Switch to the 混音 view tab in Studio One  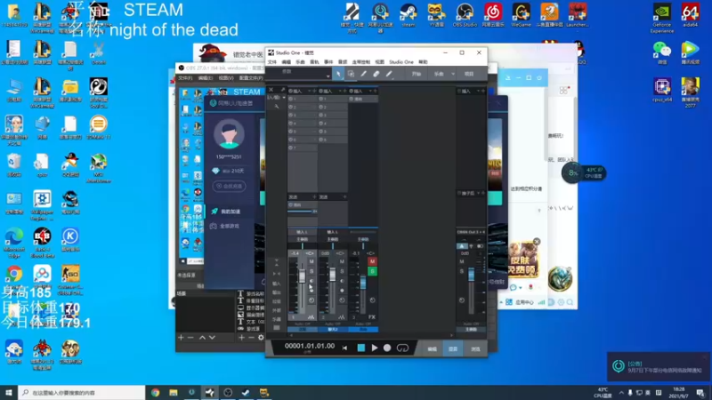(453, 348)
